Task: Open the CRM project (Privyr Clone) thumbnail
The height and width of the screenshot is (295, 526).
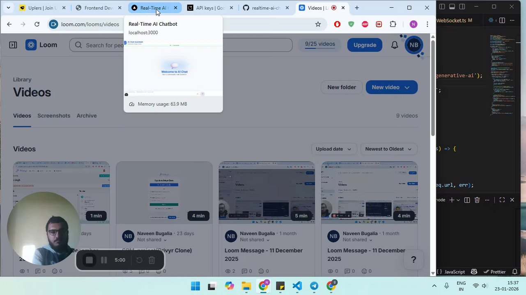Action: point(164,193)
